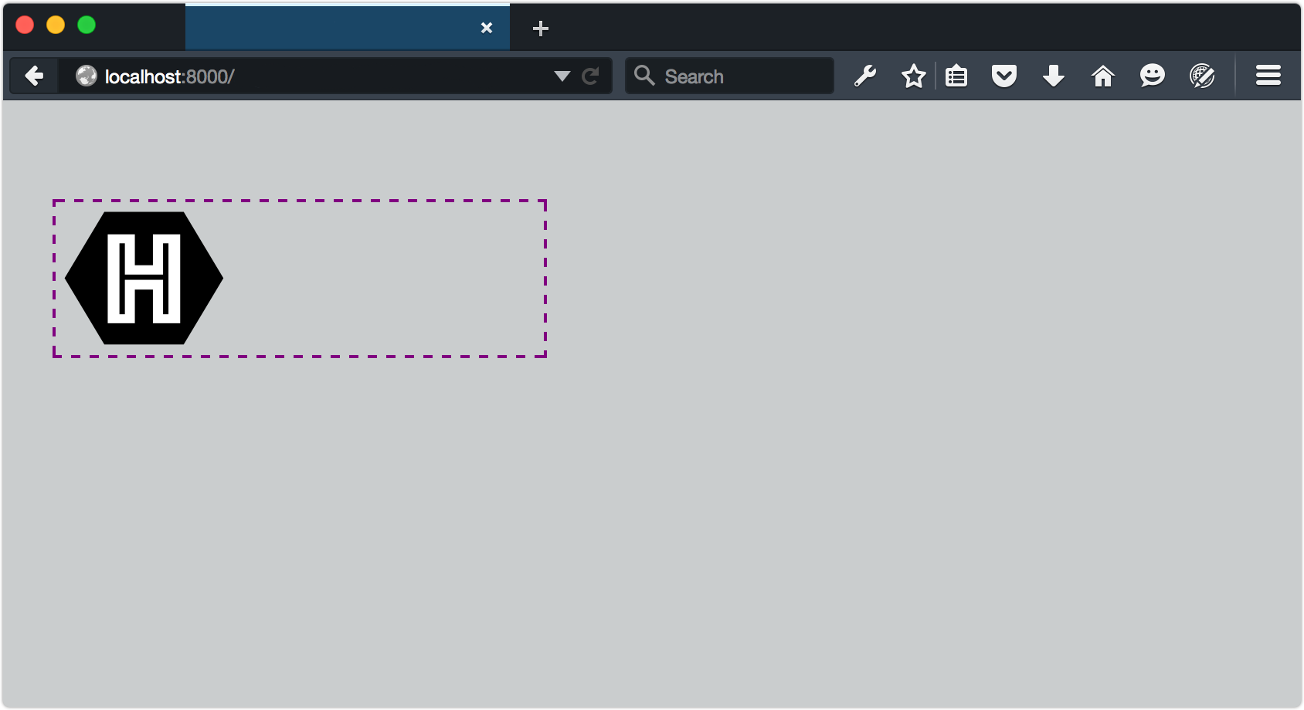Minimize window with yellow button
This screenshot has width=1304, height=710.
coord(56,25)
